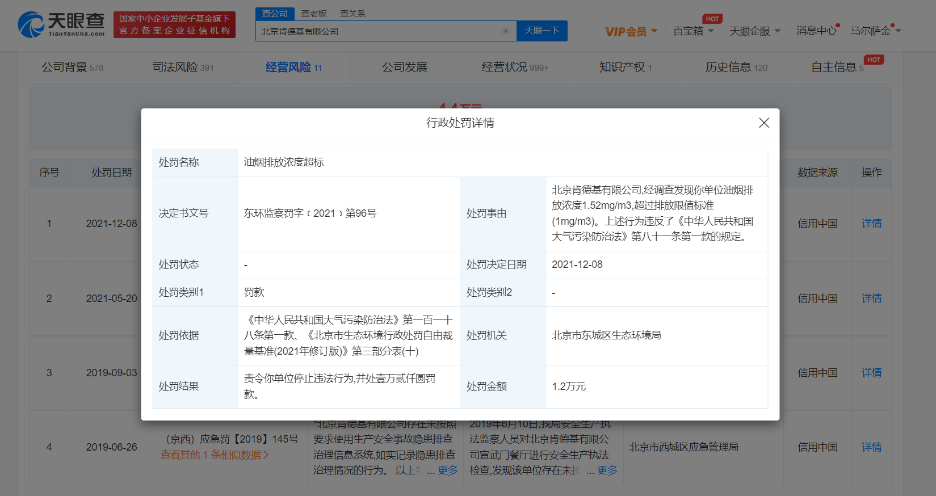Switch to the 司法风险 tab

point(183,68)
